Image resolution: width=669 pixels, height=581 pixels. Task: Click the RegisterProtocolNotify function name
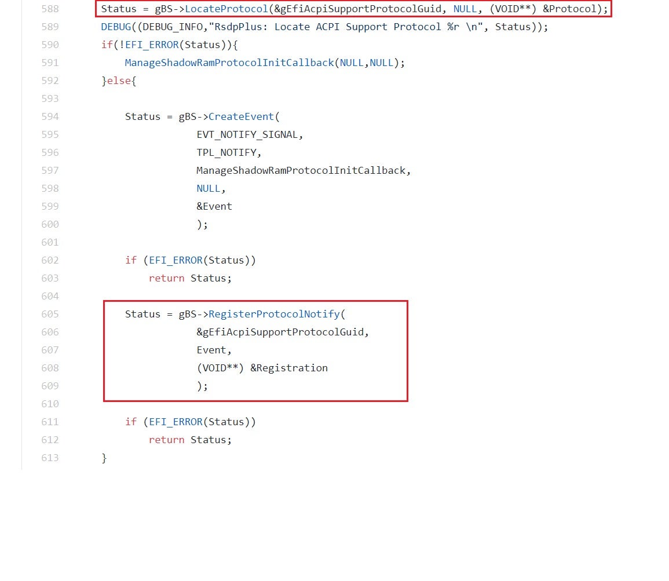point(274,314)
